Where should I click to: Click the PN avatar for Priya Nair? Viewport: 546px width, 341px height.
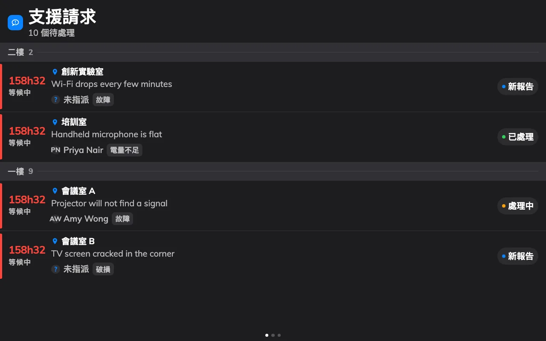pos(55,150)
